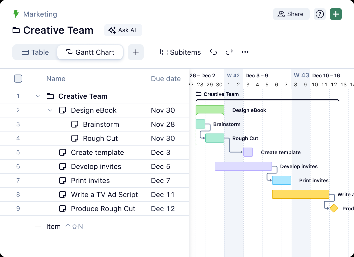Open the three-dot more options menu
The height and width of the screenshot is (257, 354).
pos(245,52)
